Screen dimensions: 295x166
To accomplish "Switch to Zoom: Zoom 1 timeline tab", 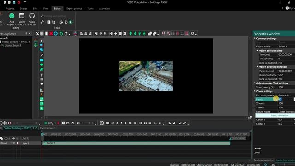I will click(x=47, y=128).
